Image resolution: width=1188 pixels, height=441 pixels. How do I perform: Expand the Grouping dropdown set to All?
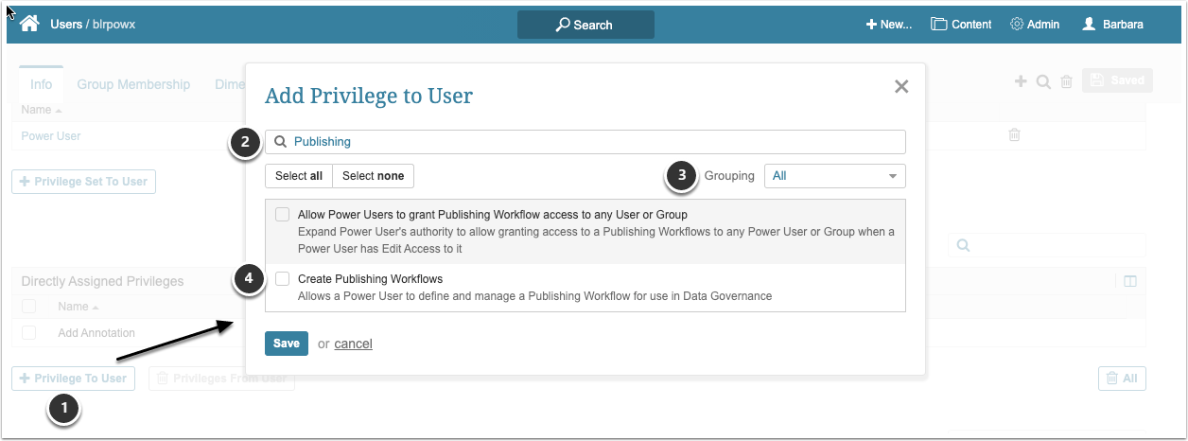[834, 176]
